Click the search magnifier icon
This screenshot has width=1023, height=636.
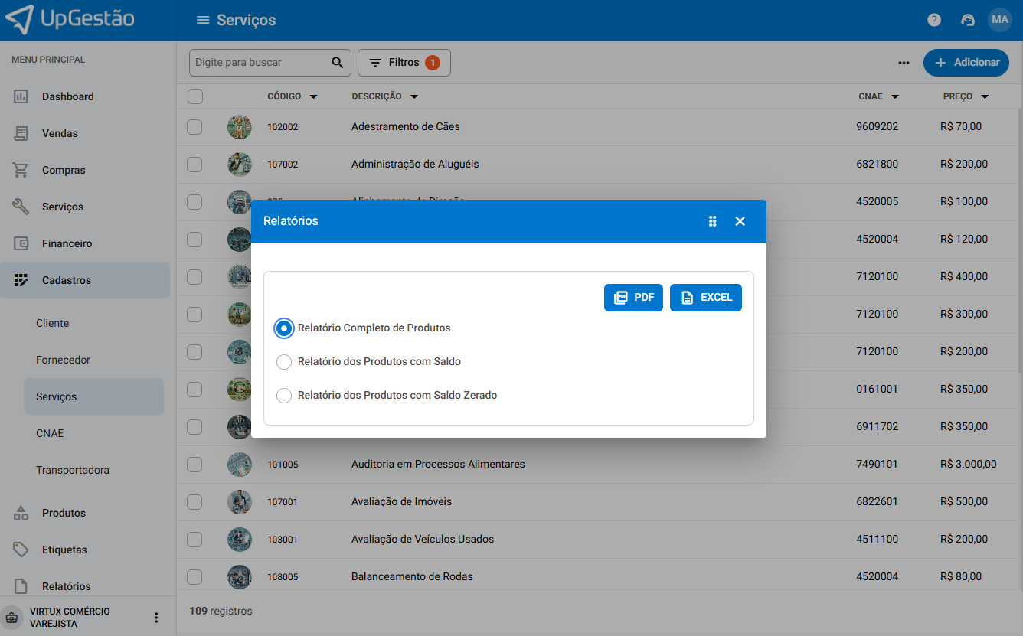pyautogui.click(x=337, y=63)
